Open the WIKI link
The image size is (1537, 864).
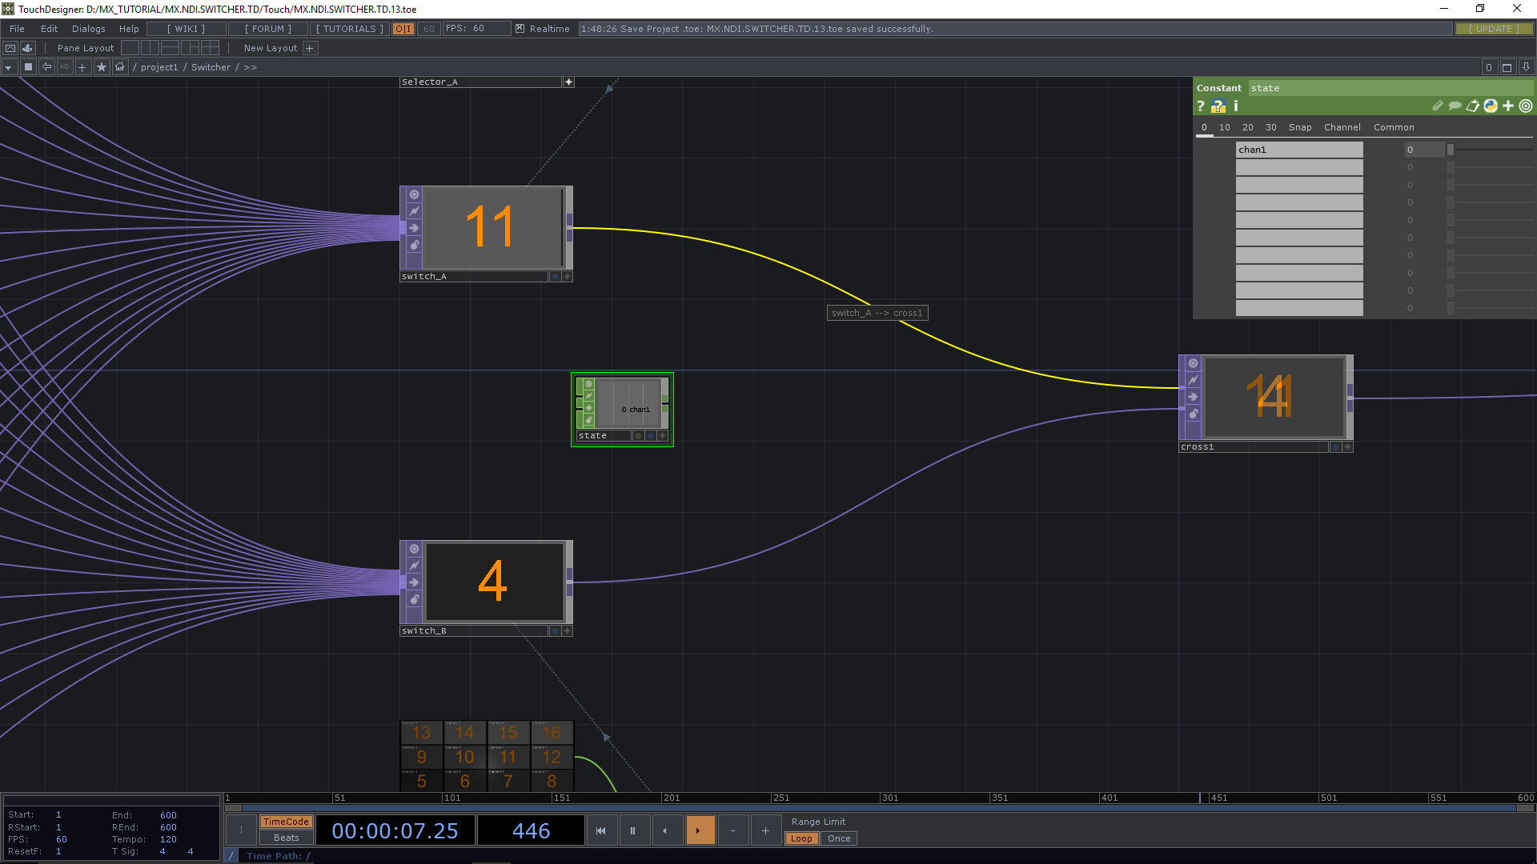[x=186, y=28]
